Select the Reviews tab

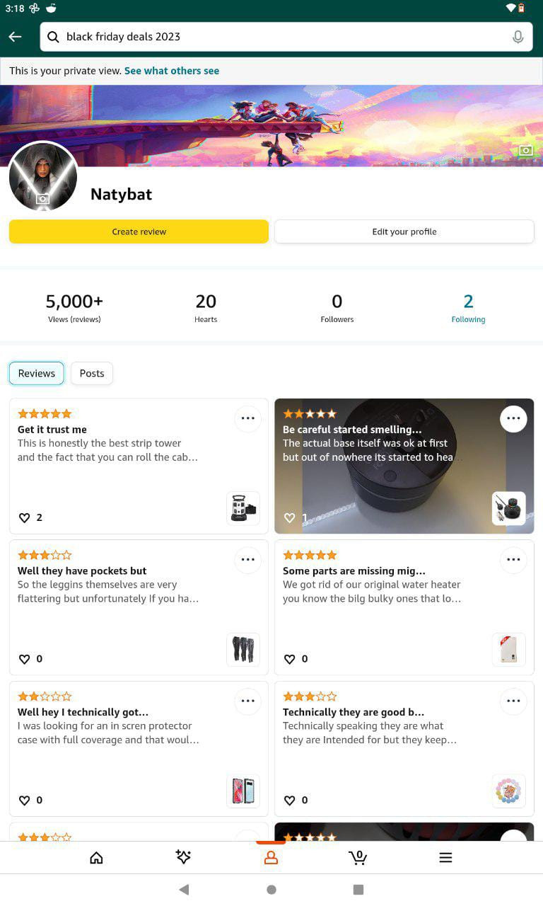(37, 373)
